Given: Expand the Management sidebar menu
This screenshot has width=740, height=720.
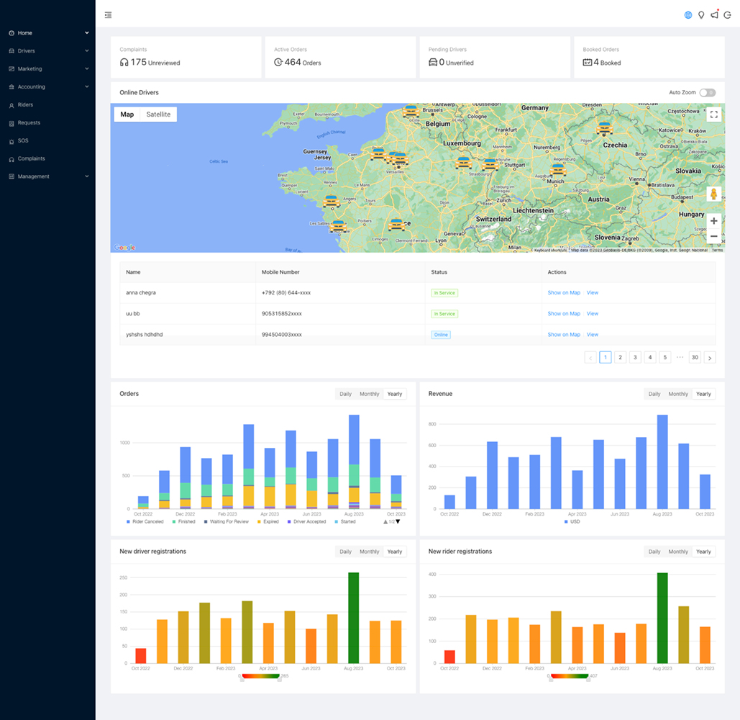Looking at the screenshot, I should point(47,176).
